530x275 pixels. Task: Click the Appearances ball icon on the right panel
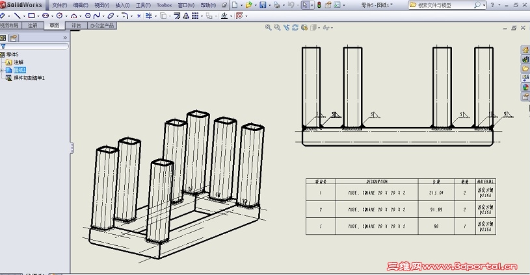tap(525, 88)
